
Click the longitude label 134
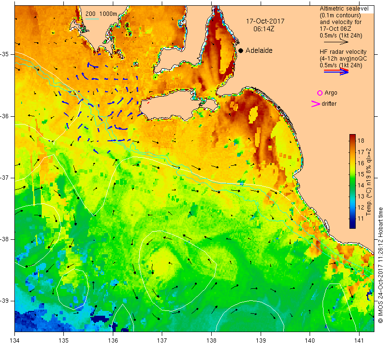pos(15,340)
